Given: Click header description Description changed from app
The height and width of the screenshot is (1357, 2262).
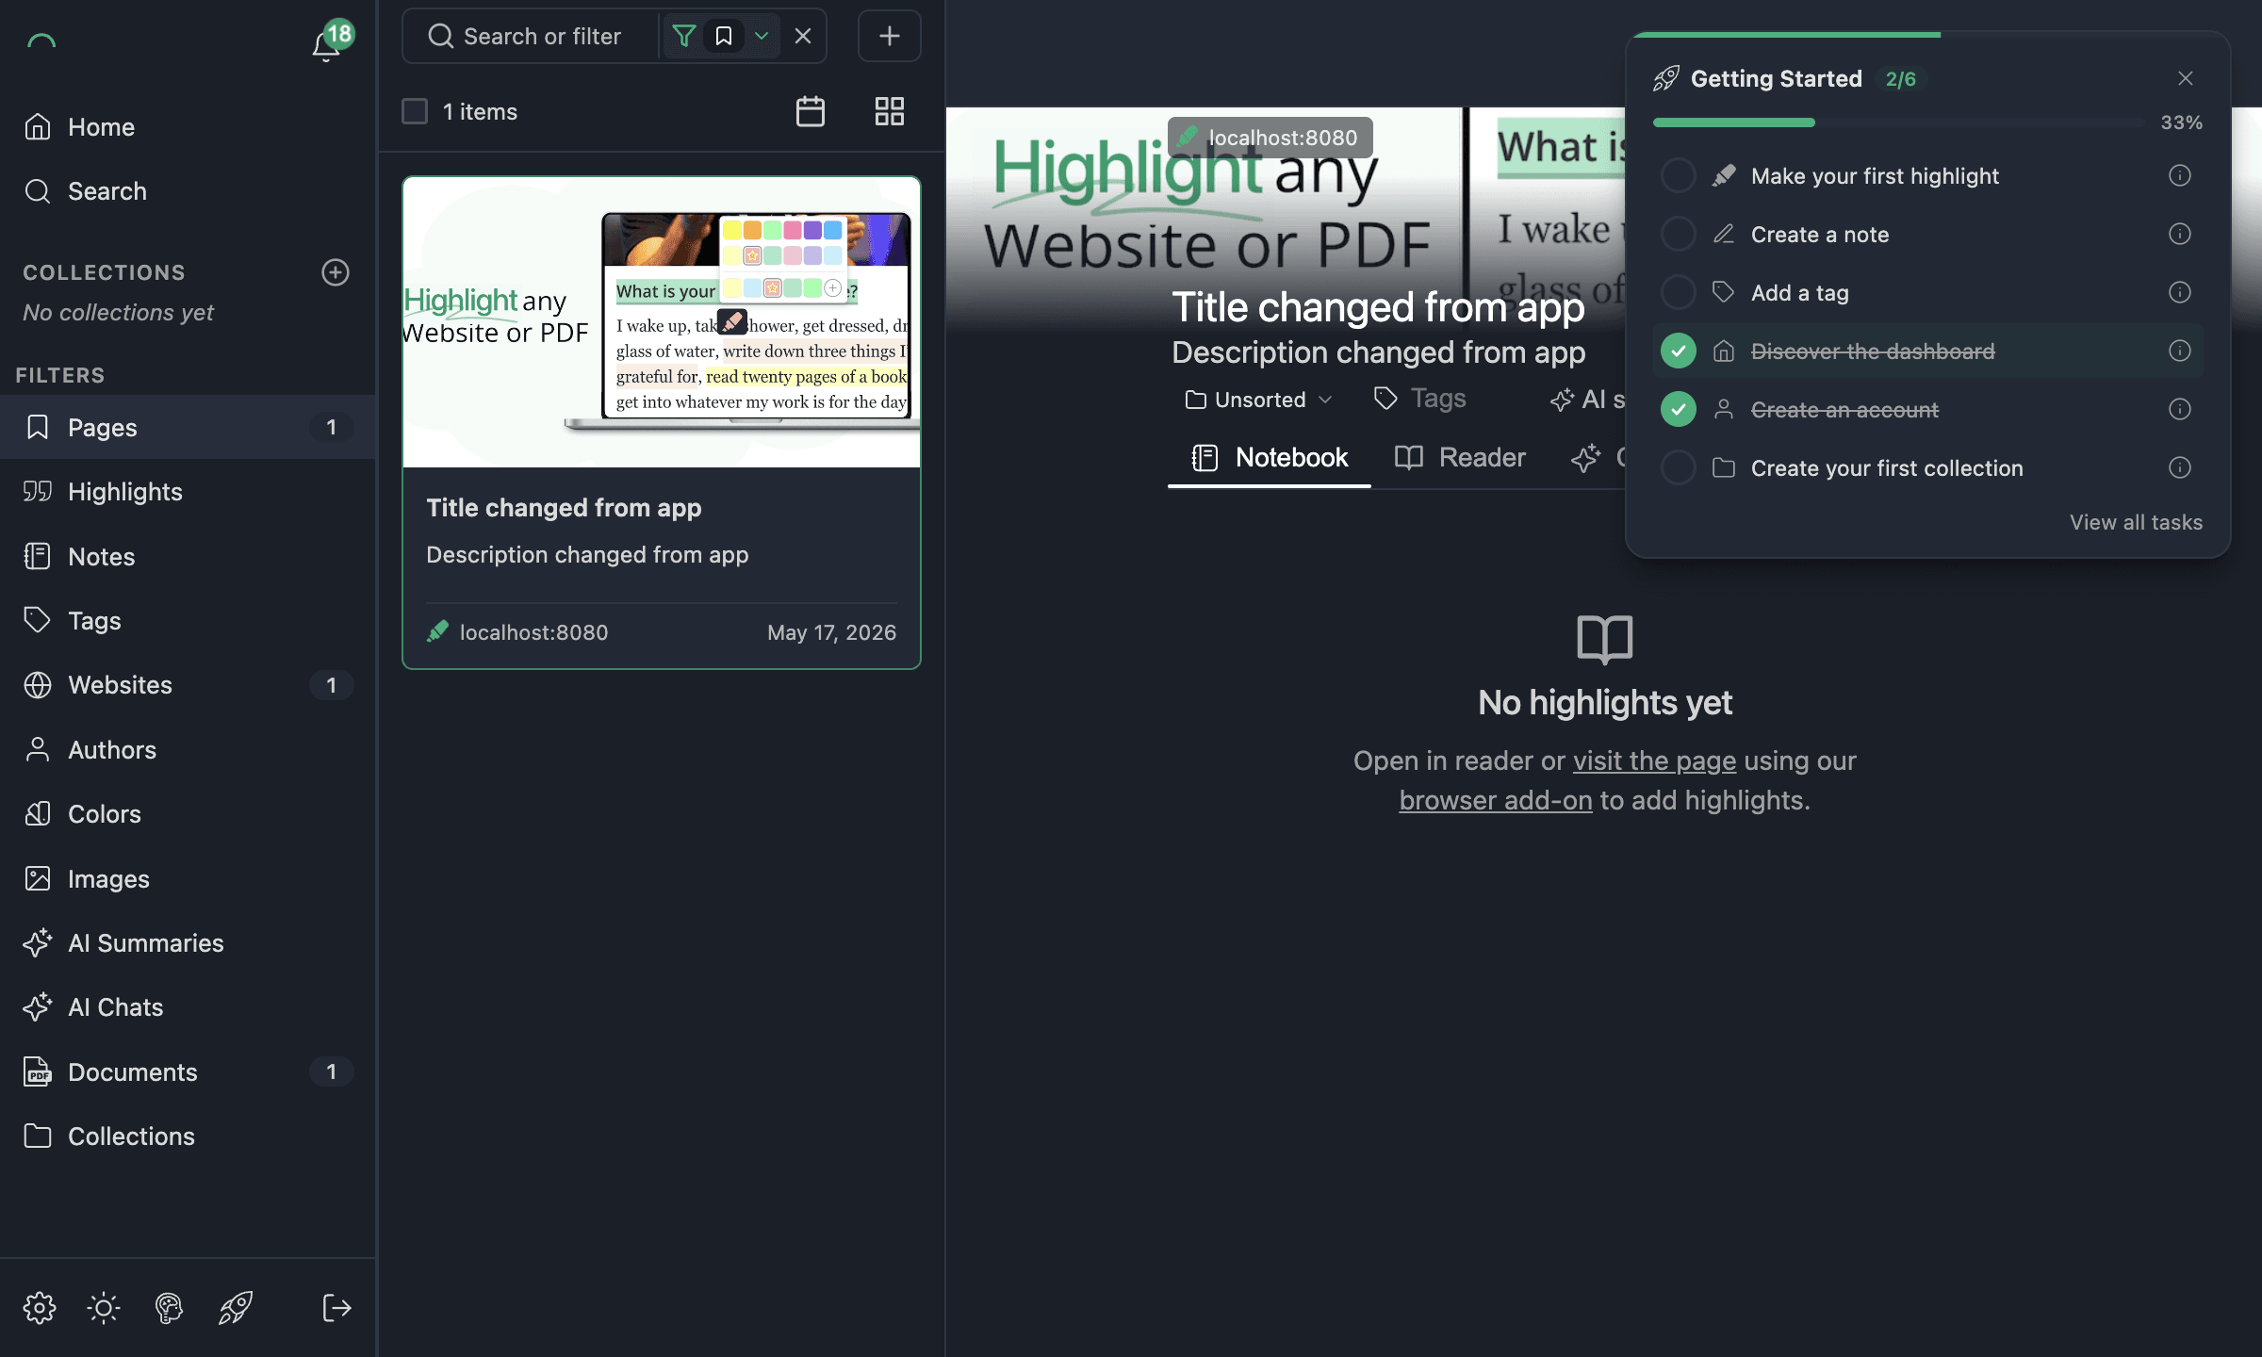Looking at the screenshot, I should (x=1378, y=352).
